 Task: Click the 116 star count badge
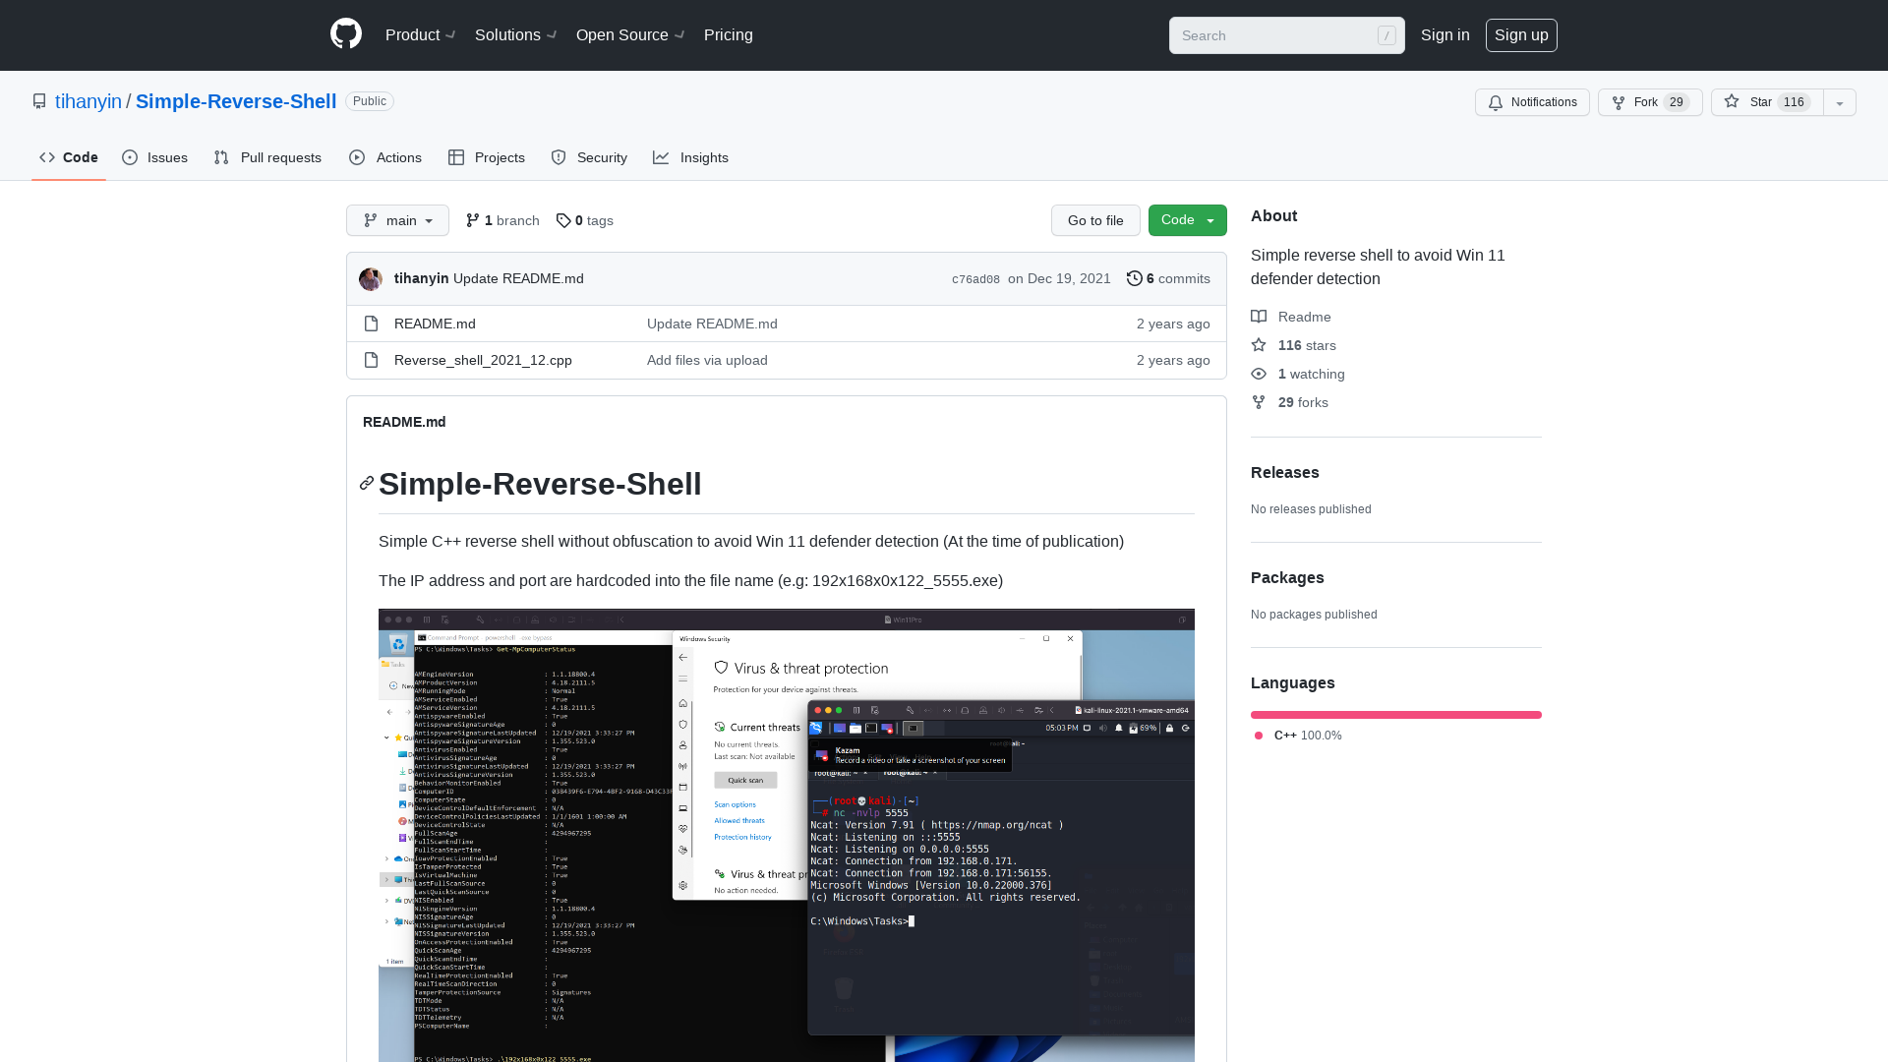click(1795, 102)
